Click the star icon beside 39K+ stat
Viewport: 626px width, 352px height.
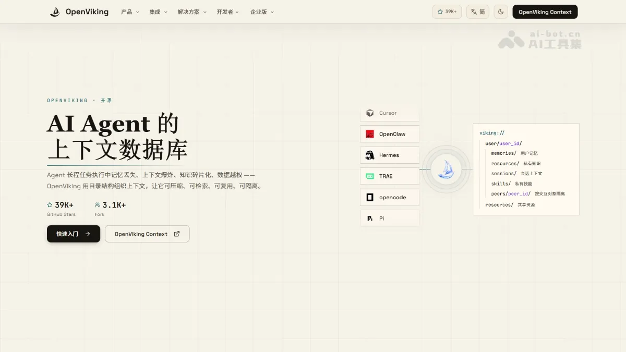50,205
